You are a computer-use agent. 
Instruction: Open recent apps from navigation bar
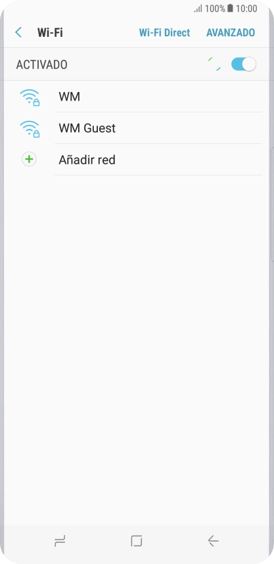60,540
